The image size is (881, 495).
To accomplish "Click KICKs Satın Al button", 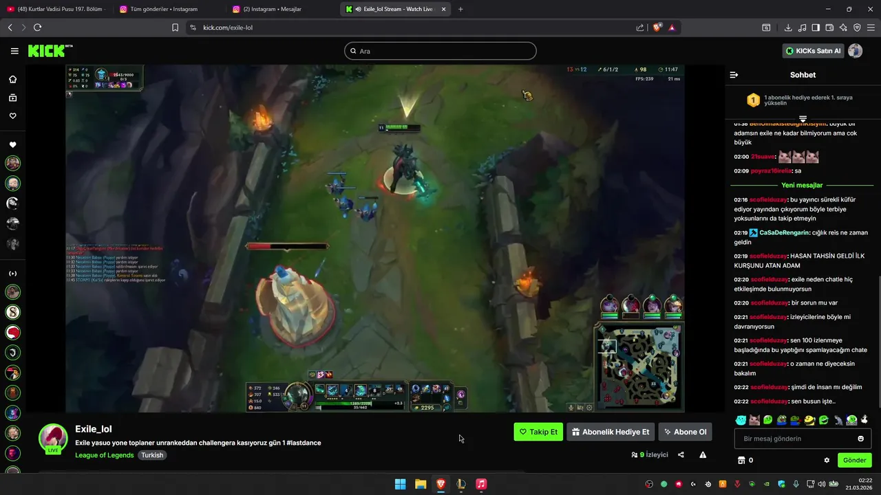I will [x=813, y=51].
